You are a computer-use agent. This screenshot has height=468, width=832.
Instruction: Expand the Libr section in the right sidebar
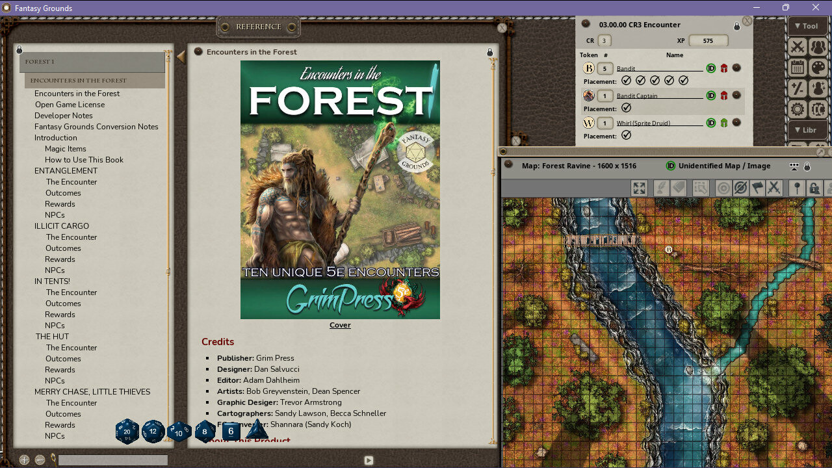807,129
